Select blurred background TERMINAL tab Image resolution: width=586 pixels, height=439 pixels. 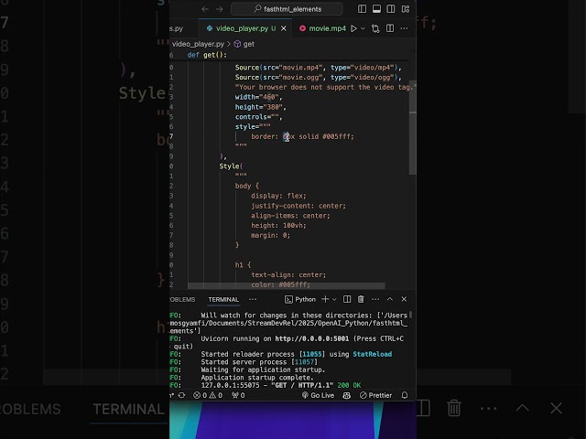pos(128,410)
